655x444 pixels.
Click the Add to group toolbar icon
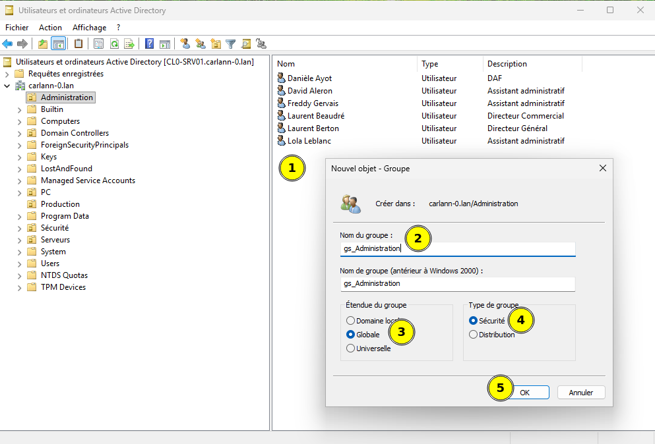pos(261,43)
